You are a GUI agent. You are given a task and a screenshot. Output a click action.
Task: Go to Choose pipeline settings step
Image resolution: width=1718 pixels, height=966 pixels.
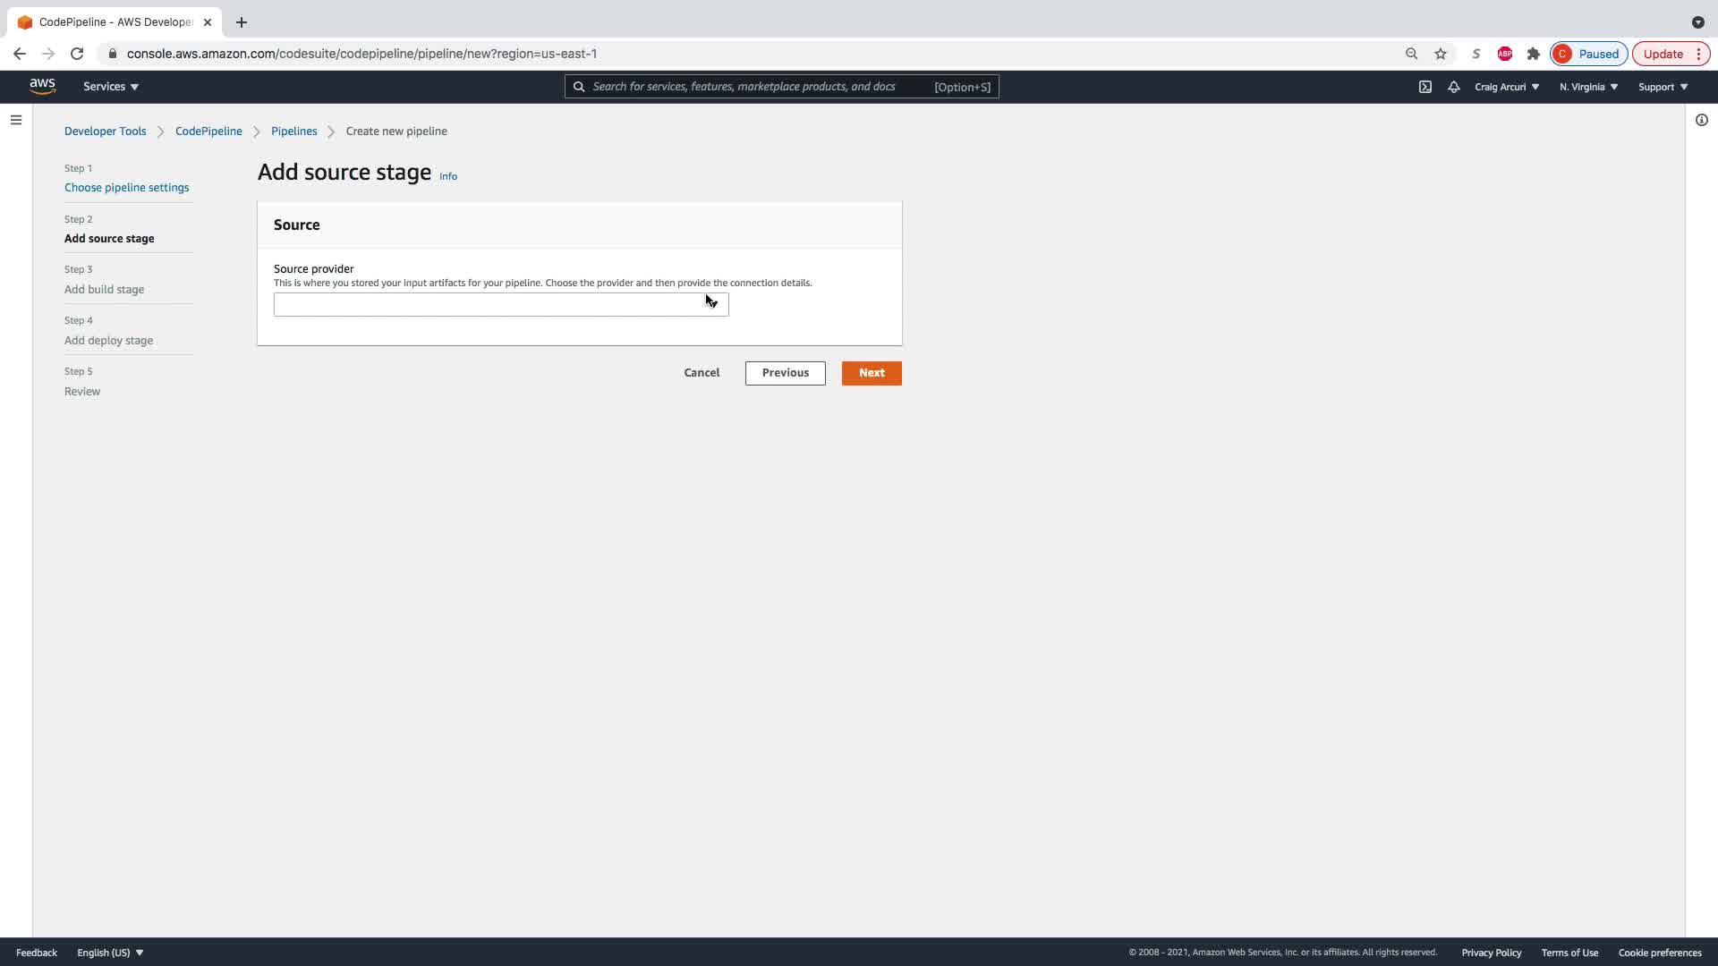pyautogui.click(x=126, y=188)
